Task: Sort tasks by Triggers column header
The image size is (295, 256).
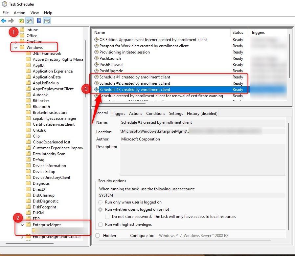Action: [x=268, y=32]
